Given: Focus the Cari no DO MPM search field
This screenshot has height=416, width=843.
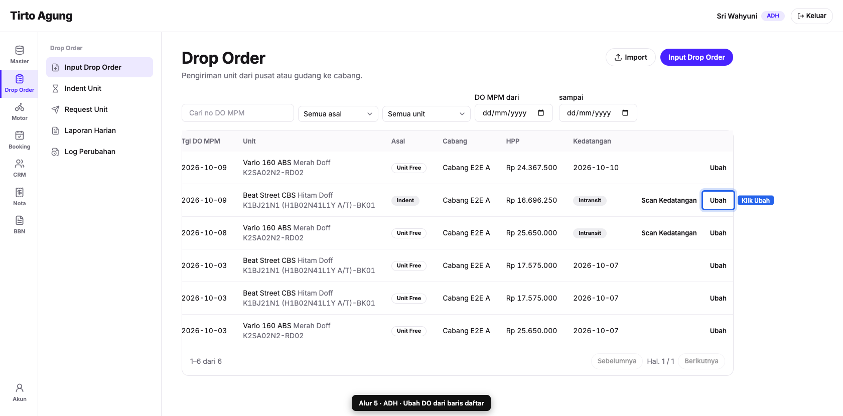Looking at the screenshot, I should [238, 113].
